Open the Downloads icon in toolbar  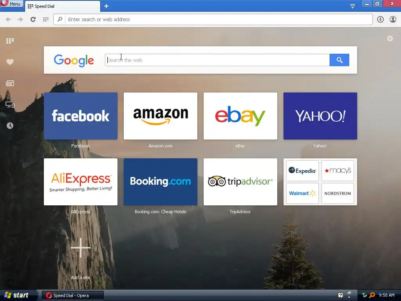[x=380, y=20]
